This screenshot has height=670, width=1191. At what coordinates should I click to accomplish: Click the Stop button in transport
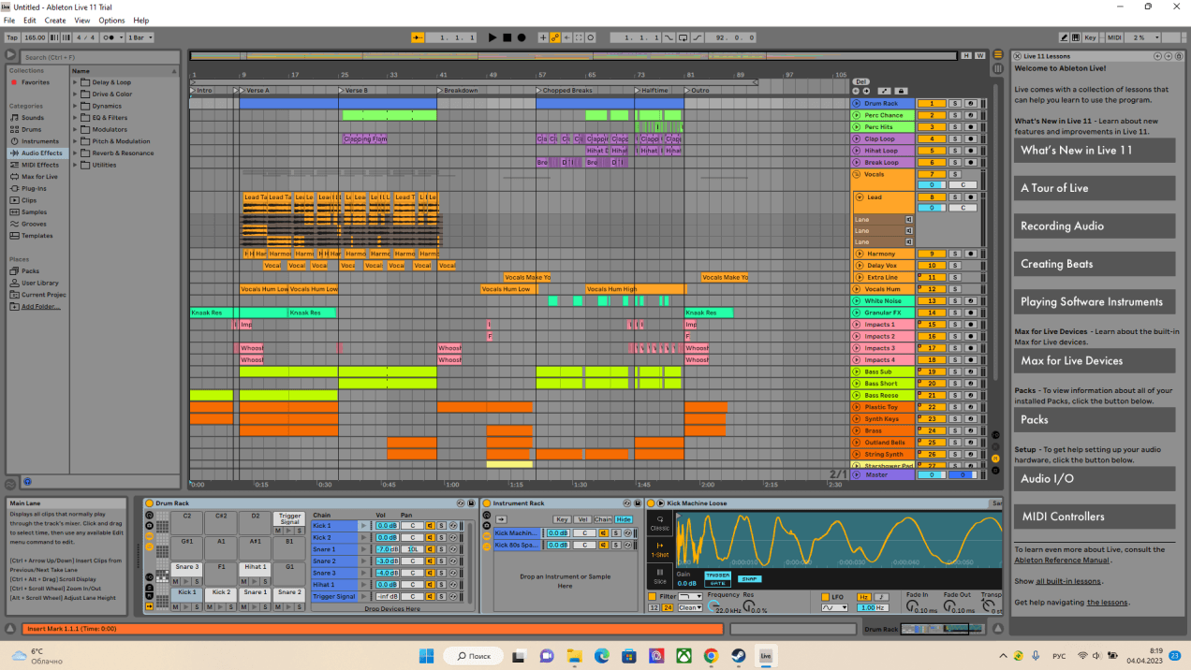coord(507,37)
